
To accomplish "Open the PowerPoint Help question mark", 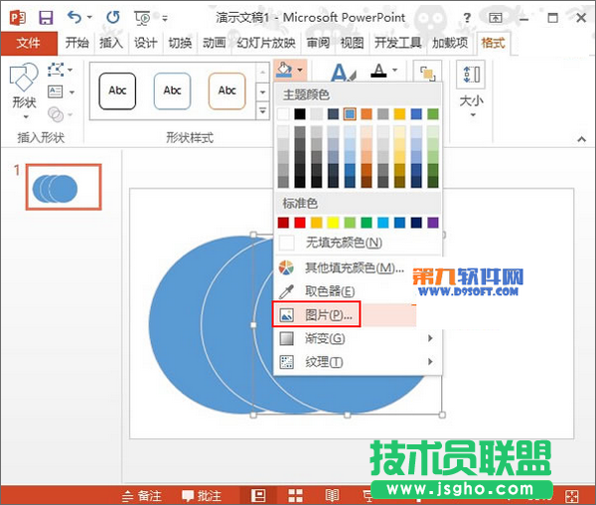I will [x=467, y=18].
